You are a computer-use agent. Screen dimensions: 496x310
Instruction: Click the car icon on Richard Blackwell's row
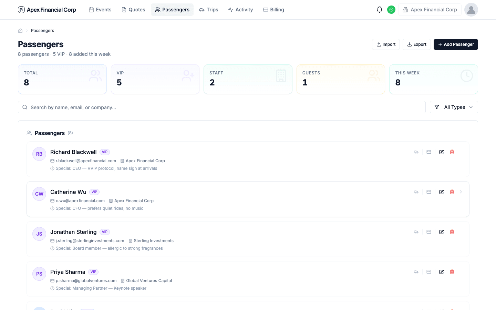click(x=416, y=152)
